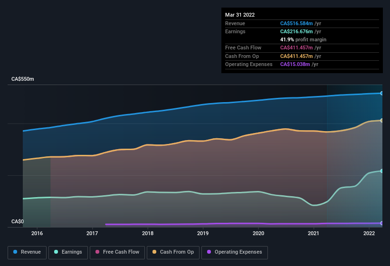Click the CA$0 y-axis label
390x266 pixels.
point(18,221)
